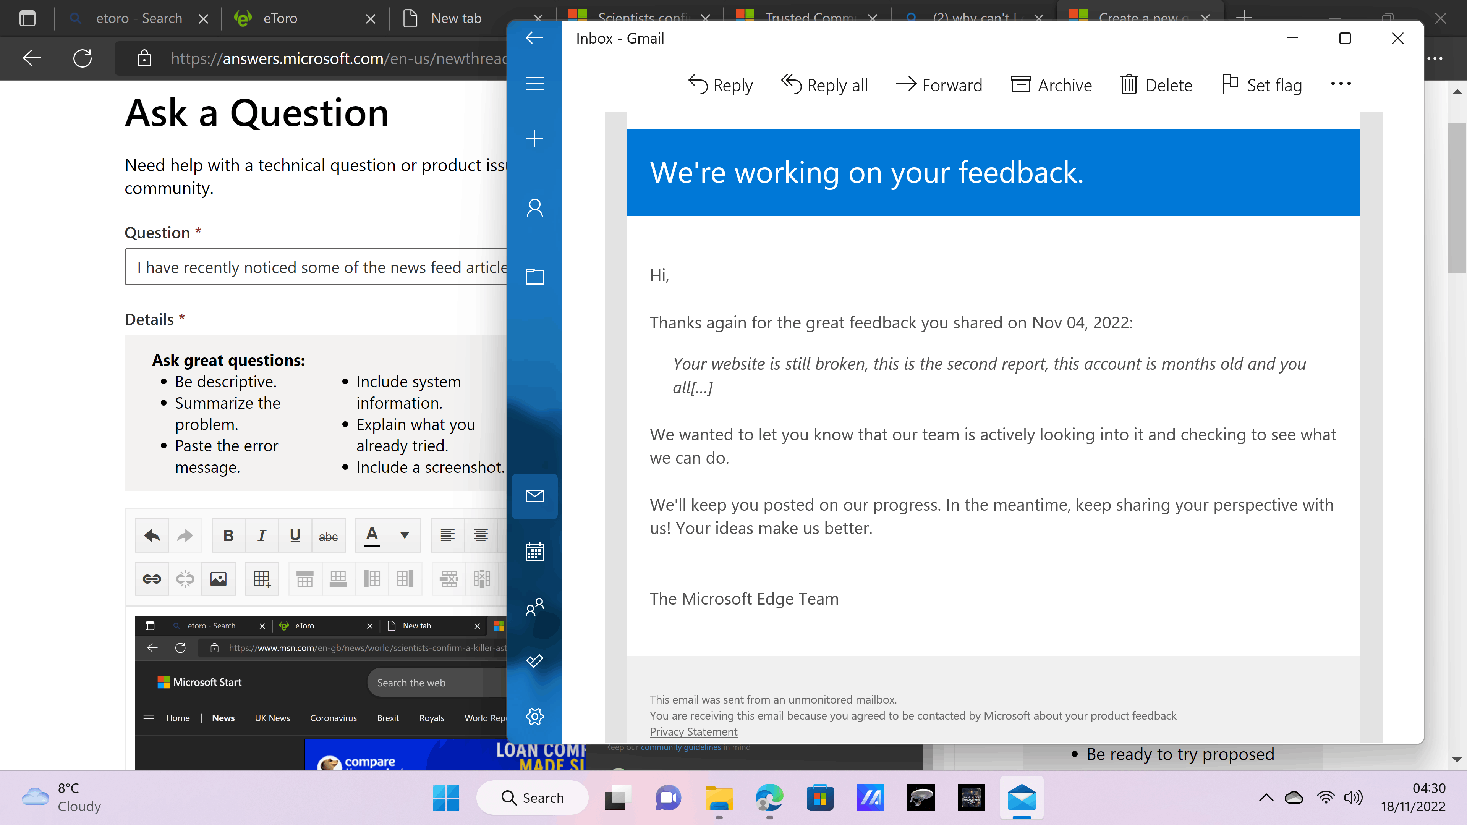Toggle strikethrough in the question editor
The image size is (1467, 825).
pos(328,535)
